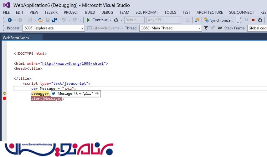The height and width of the screenshot is (157, 267).
Task: Pin the Message datatip to source
Action: [97, 94]
